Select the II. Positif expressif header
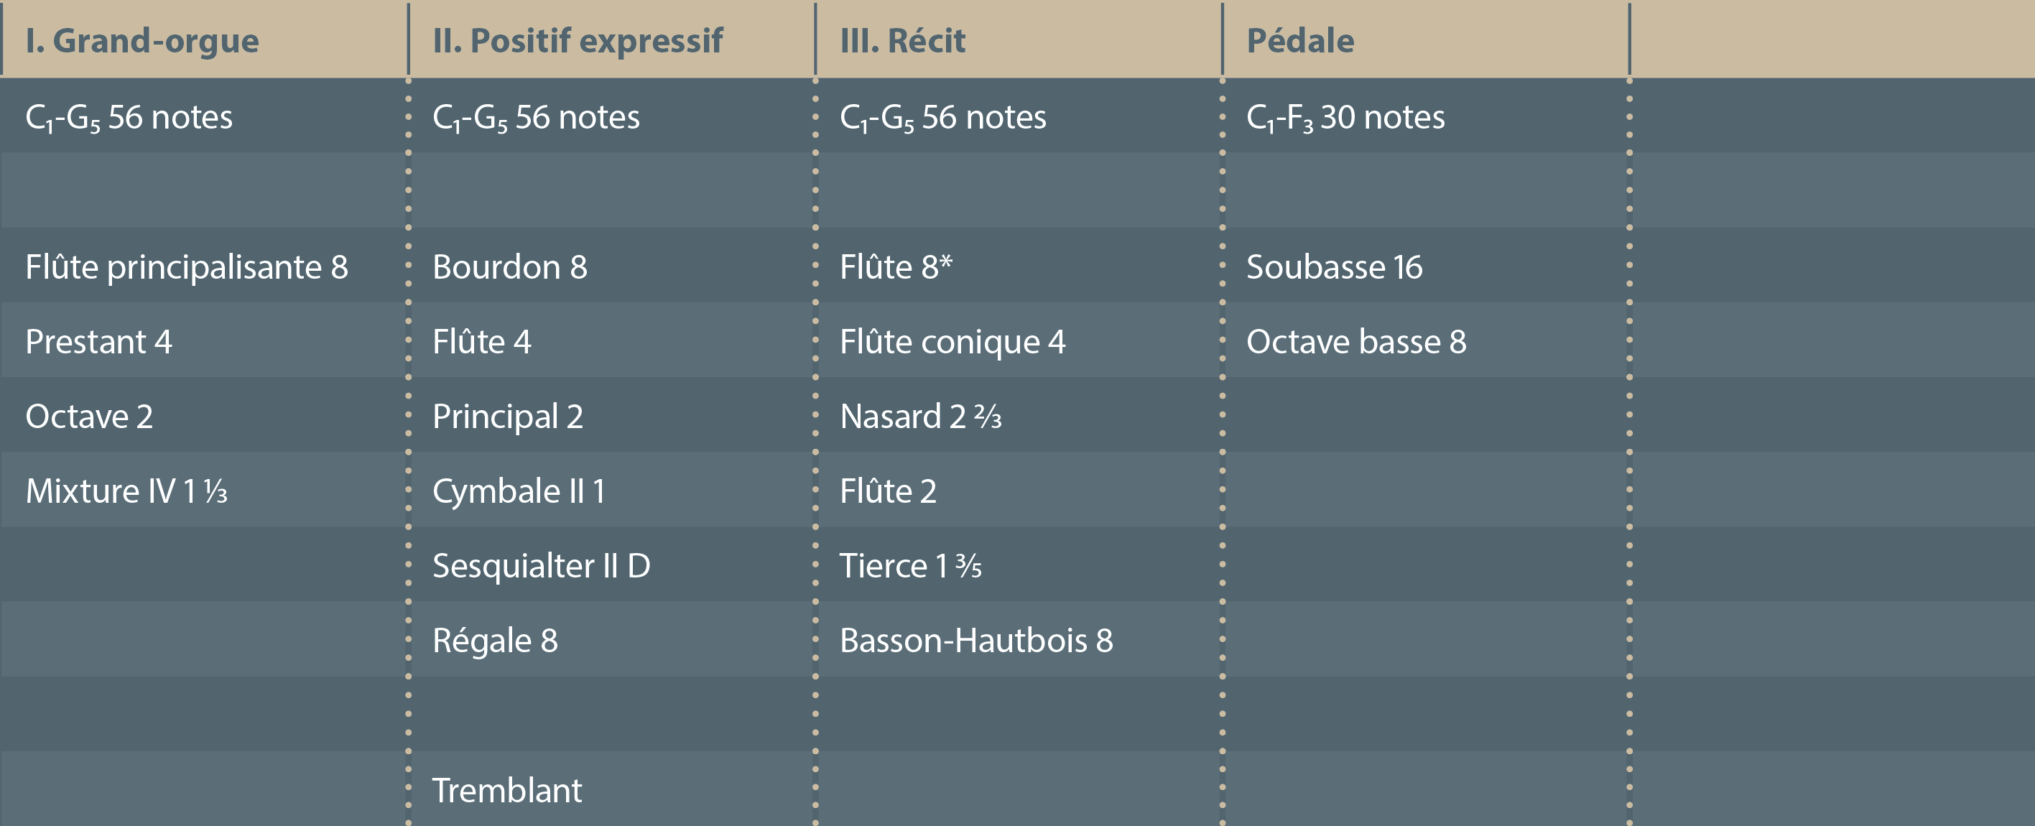2035x826 pixels. pos(578,41)
